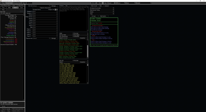Open the Tree tab

(3, 7)
